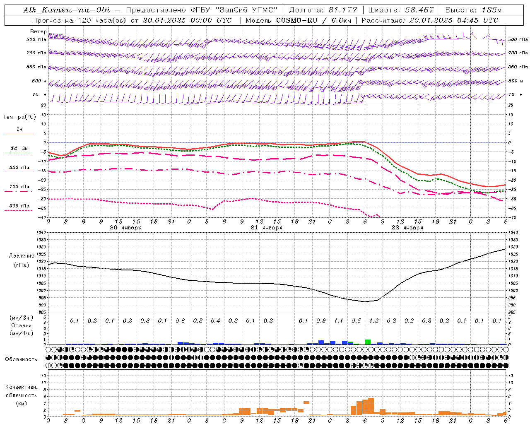The image size is (530, 424).
Task: Click the Ветер wind panel label
Action: click(x=38, y=31)
